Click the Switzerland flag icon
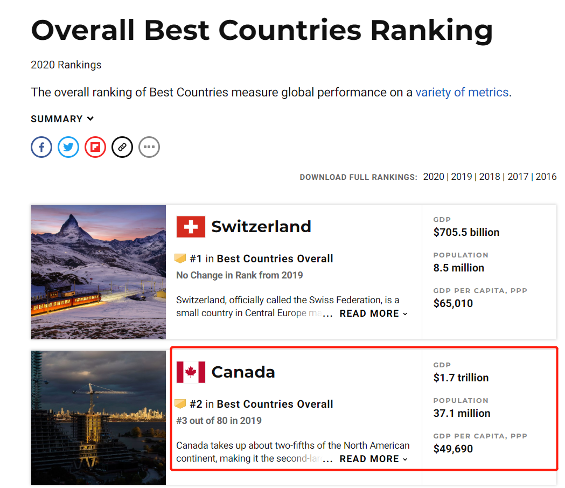Screen dimensions: 565x488 [191, 227]
